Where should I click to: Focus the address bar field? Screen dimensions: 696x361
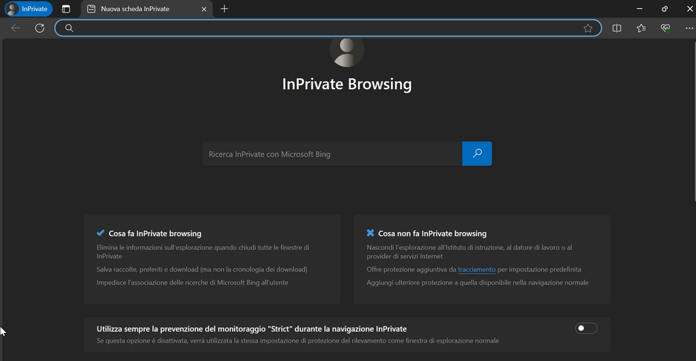[x=328, y=28]
